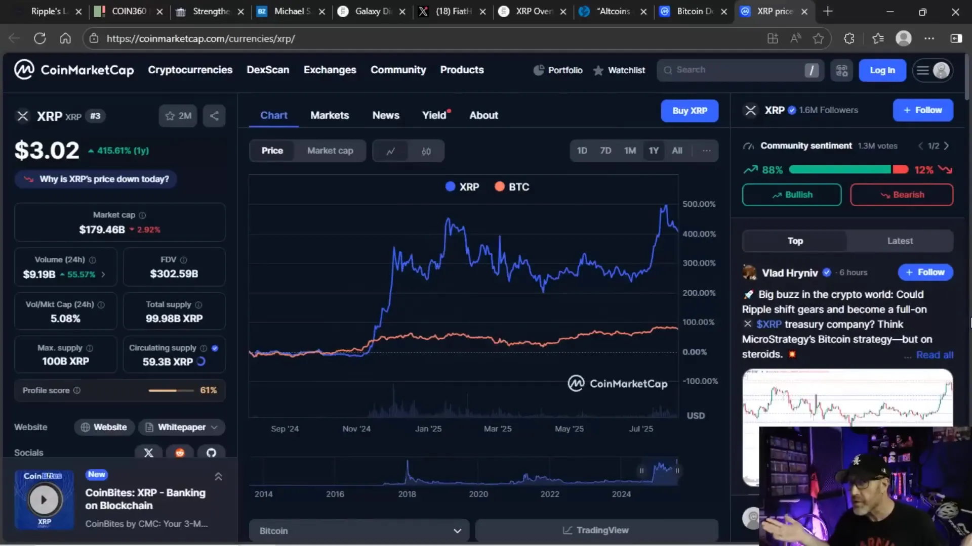Follow Vlad Hryniv

pyautogui.click(x=925, y=272)
